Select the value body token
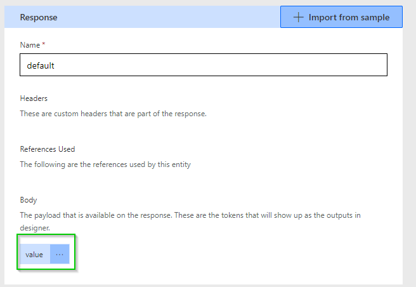This screenshot has width=416, height=287. click(34, 255)
